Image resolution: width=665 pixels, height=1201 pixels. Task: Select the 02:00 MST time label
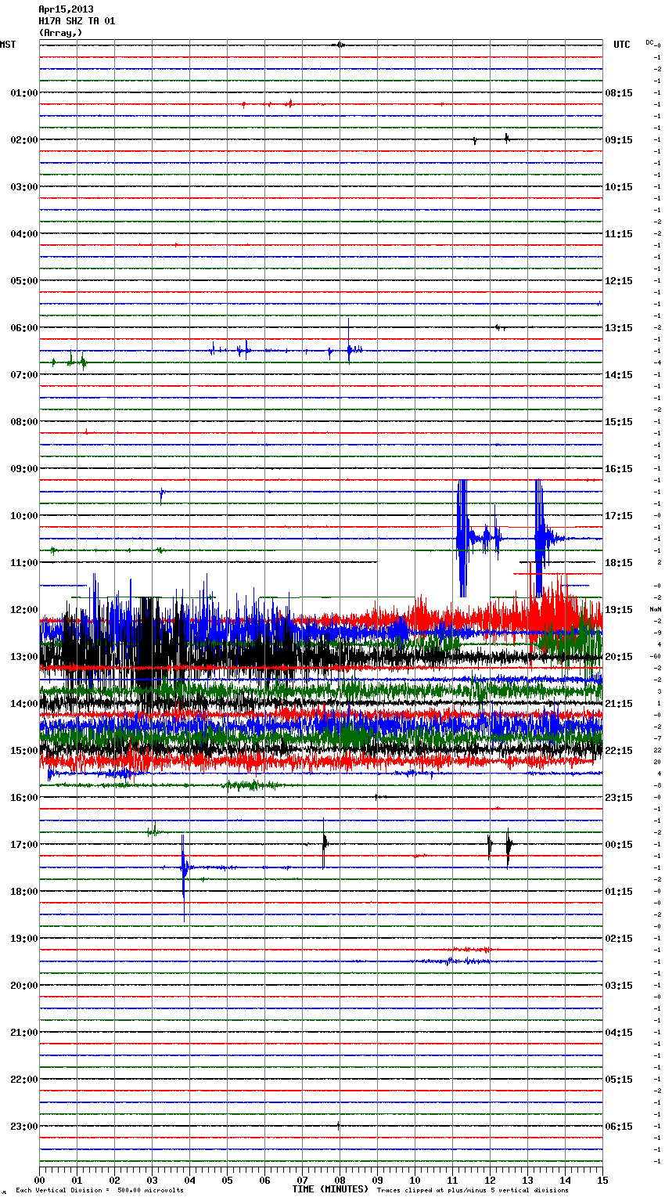click(x=24, y=140)
